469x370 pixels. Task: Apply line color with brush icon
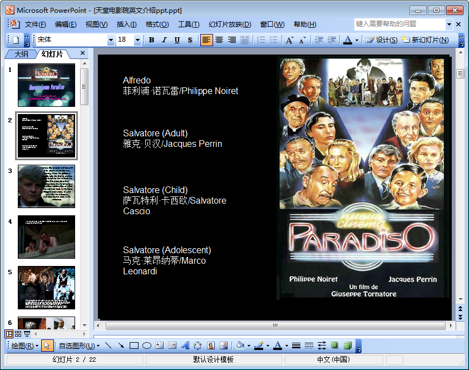point(259,346)
